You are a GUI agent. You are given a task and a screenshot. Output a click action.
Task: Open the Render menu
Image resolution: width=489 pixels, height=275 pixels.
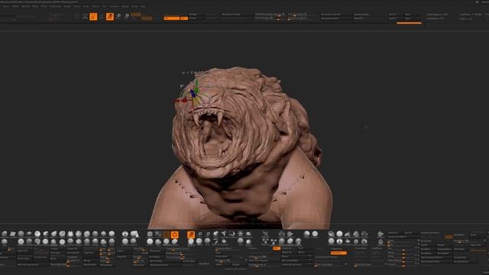coord(66,6)
